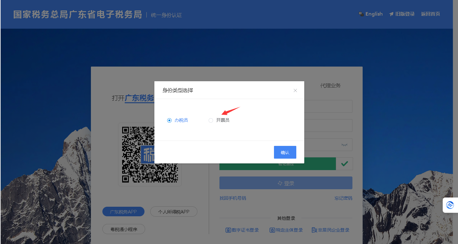Viewport: 458px width, 244px height.
Task: Click the 登录 button
Action: 286,183
